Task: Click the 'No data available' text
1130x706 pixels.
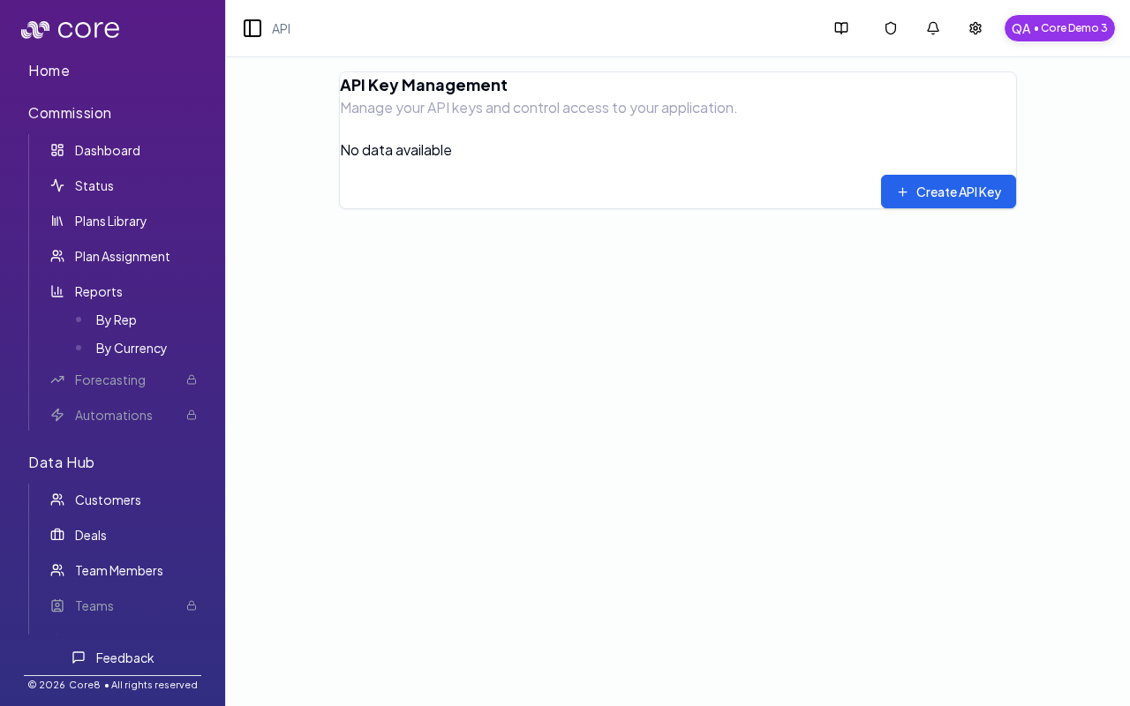Action: pos(395,150)
